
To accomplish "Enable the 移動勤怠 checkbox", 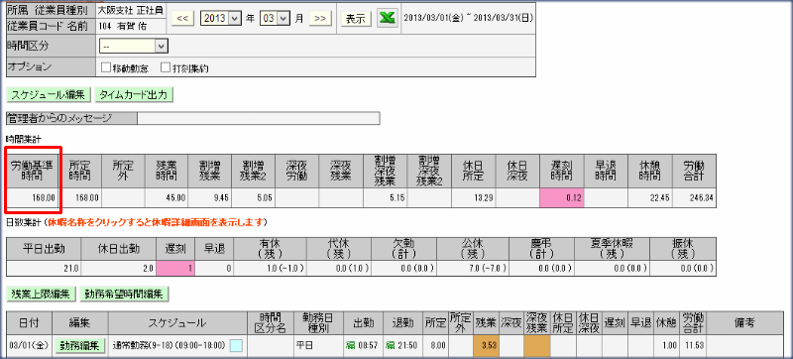I will [x=106, y=67].
